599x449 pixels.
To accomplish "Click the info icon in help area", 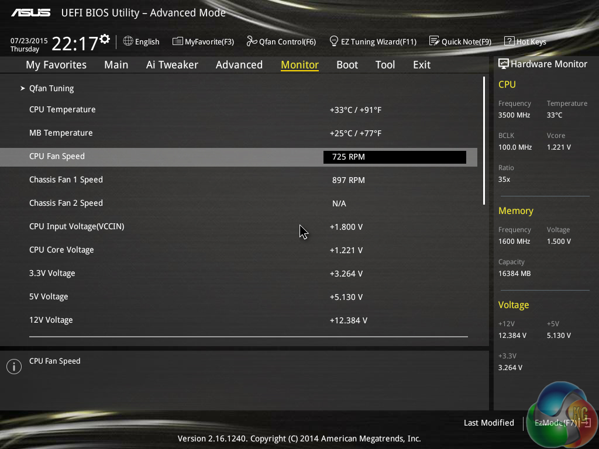I will coord(14,367).
